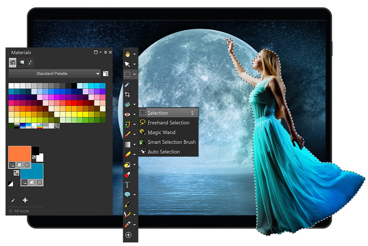Reset materials to black and white
Image resolution: width=368 pixels, height=246 pixels.
tap(10, 184)
